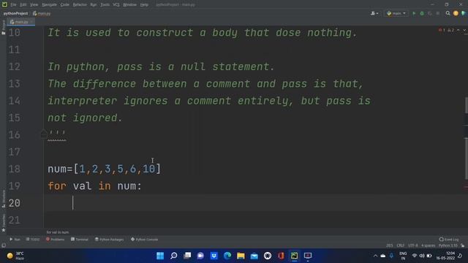The image size is (468, 263).
Task: Run the main configuration with green play
Action: coord(414,13)
